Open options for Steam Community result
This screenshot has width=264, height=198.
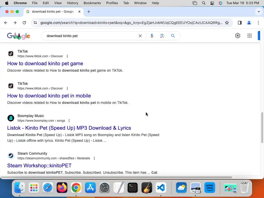(x=94, y=158)
